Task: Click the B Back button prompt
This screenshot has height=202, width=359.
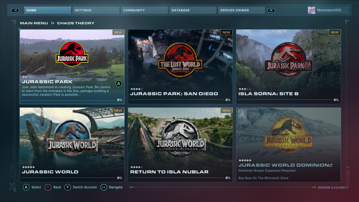Action: click(48, 187)
